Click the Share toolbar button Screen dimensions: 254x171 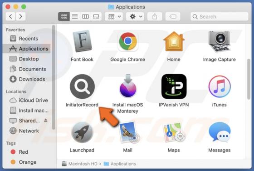155,16
